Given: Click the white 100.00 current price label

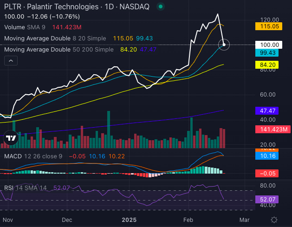Looking at the screenshot, I should click(x=269, y=45).
